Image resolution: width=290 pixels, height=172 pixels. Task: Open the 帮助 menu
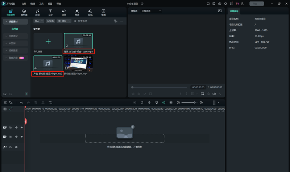pyautogui.click(x=59, y=4)
